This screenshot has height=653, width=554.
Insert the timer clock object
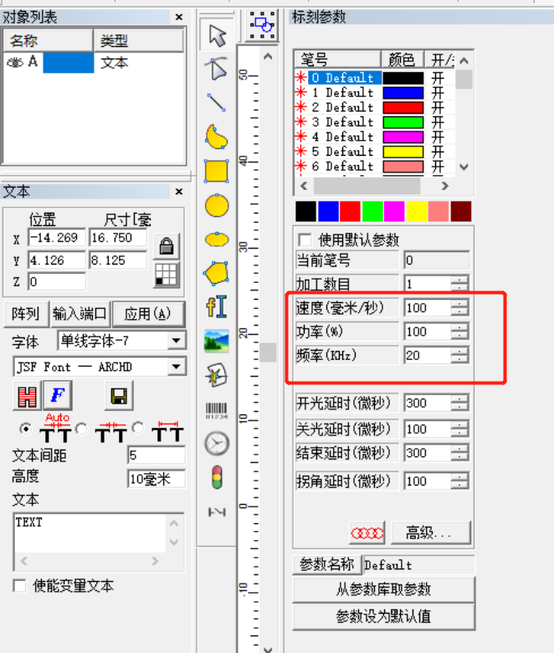click(217, 444)
